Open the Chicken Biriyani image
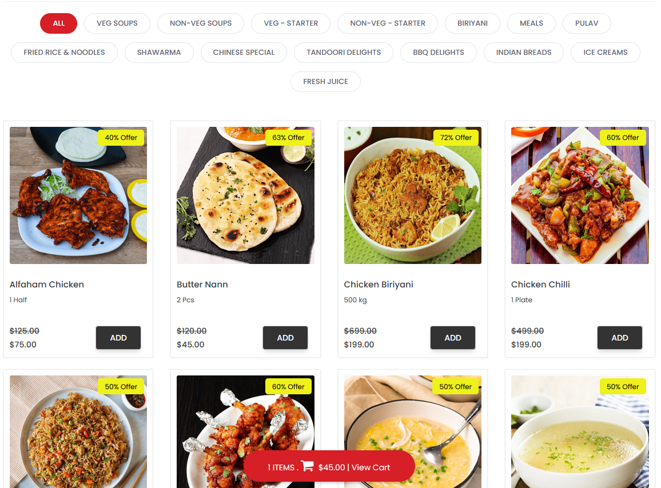The width and height of the screenshot is (661, 488). 413,195
